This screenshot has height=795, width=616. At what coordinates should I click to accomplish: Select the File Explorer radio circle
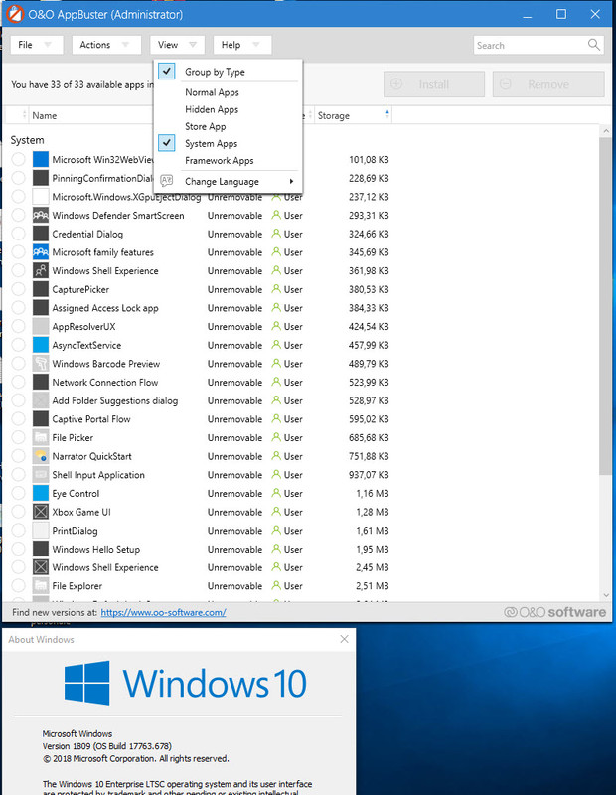pyautogui.click(x=18, y=586)
